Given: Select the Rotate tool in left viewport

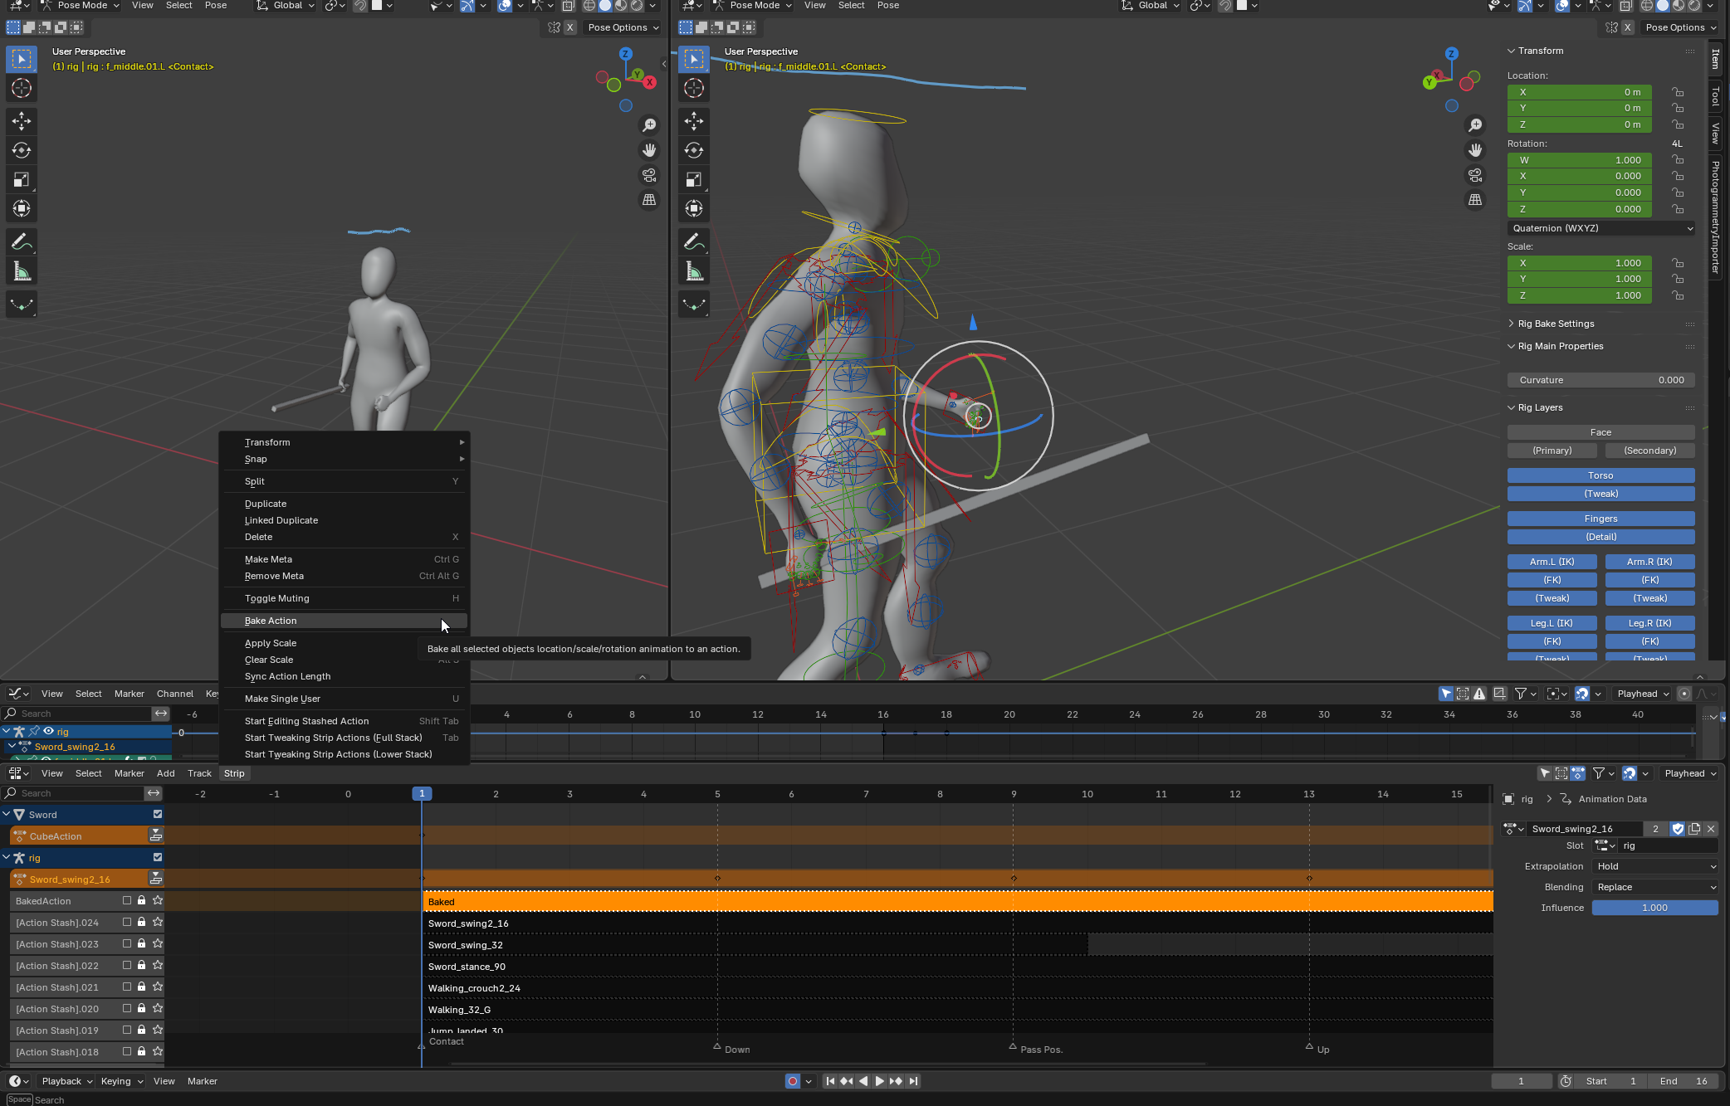Looking at the screenshot, I should click(22, 150).
